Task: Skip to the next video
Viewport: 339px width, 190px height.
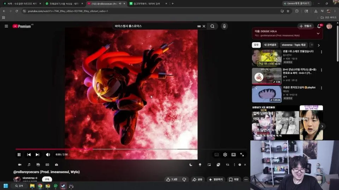Action: pos(37,154)
